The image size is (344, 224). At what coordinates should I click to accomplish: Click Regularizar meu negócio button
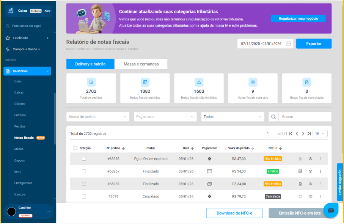[x=298, y=19]
